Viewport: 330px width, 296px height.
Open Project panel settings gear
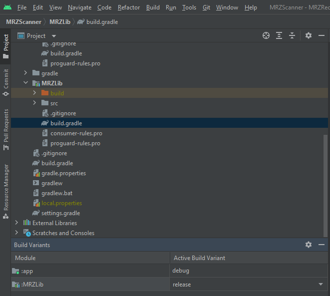309,35
